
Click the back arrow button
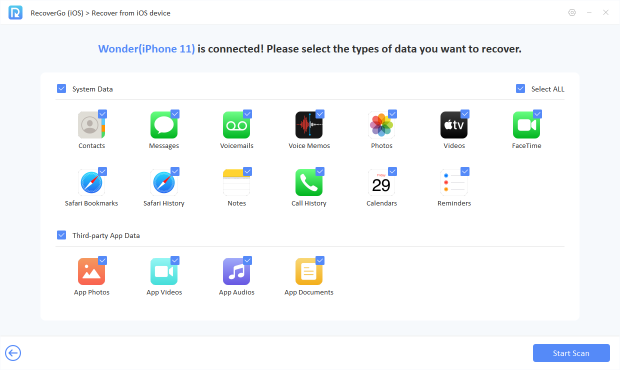(x=13, y=353)
